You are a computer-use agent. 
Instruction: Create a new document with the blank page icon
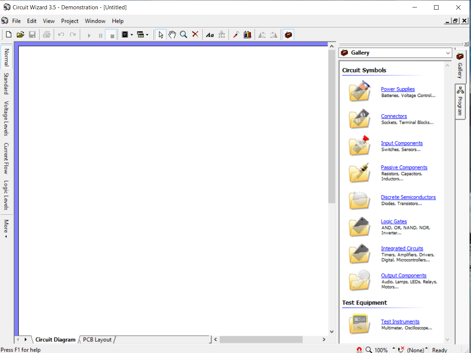coord(8,34)
